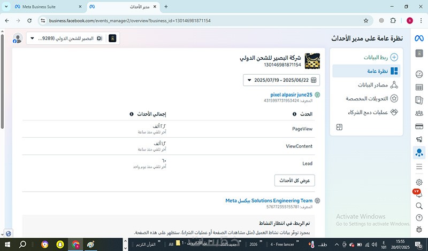Select the Lead event row label

(x=307, y=163)
